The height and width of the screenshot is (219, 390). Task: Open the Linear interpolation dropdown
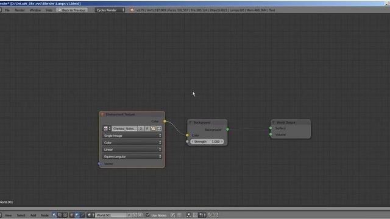click(x=132, y=150)
